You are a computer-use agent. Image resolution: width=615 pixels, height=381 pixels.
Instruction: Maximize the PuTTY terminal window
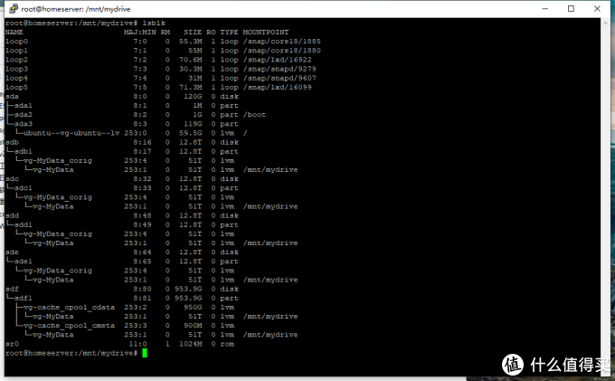coord(571,9)
